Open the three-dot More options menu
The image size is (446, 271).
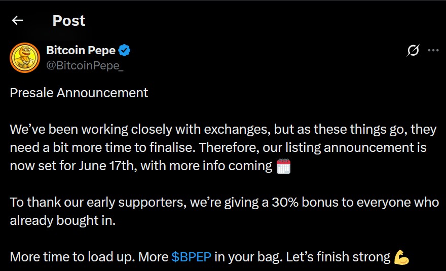(433, 50)
